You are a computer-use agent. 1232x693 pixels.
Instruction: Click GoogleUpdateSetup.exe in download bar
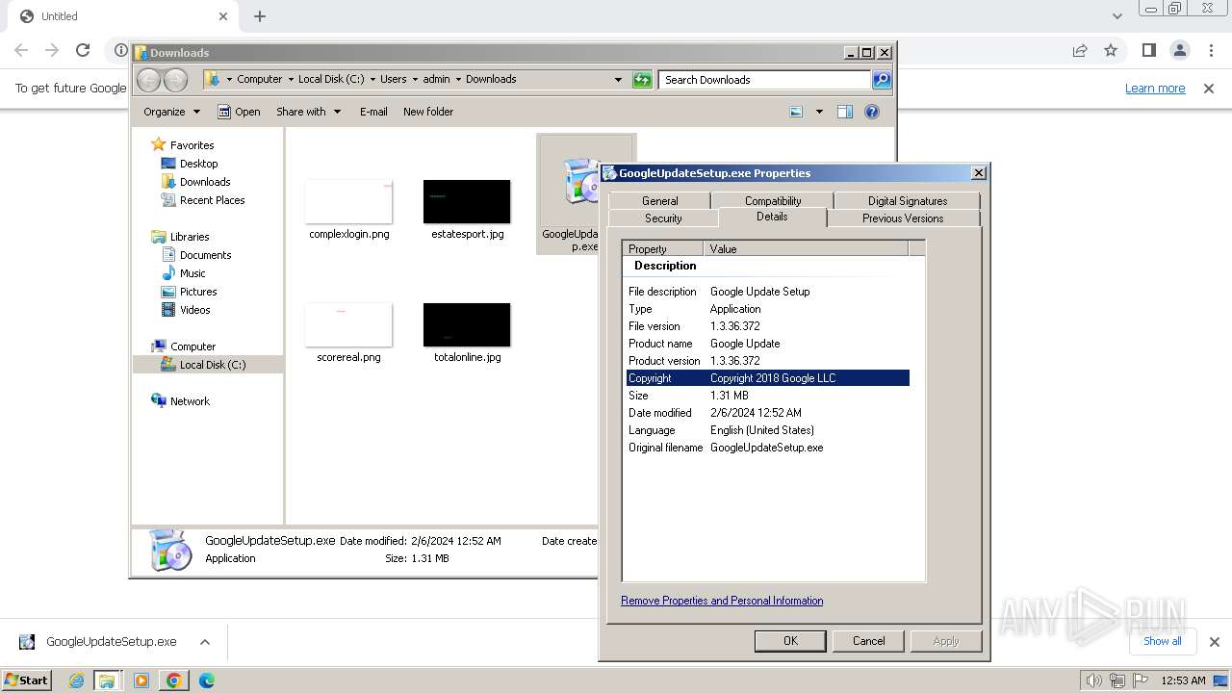[111, 642]
